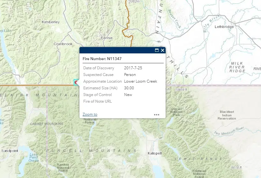The image size is (261, 178).
Task: Click the Lethbridge city label on the map
Action: [224, 27]
